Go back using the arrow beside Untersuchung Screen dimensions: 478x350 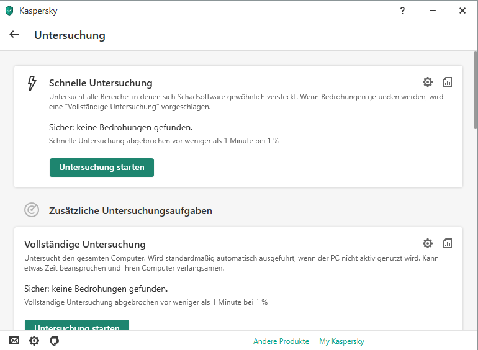14,35
